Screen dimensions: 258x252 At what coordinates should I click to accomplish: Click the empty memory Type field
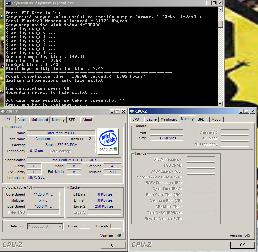(x=167, y=132)
